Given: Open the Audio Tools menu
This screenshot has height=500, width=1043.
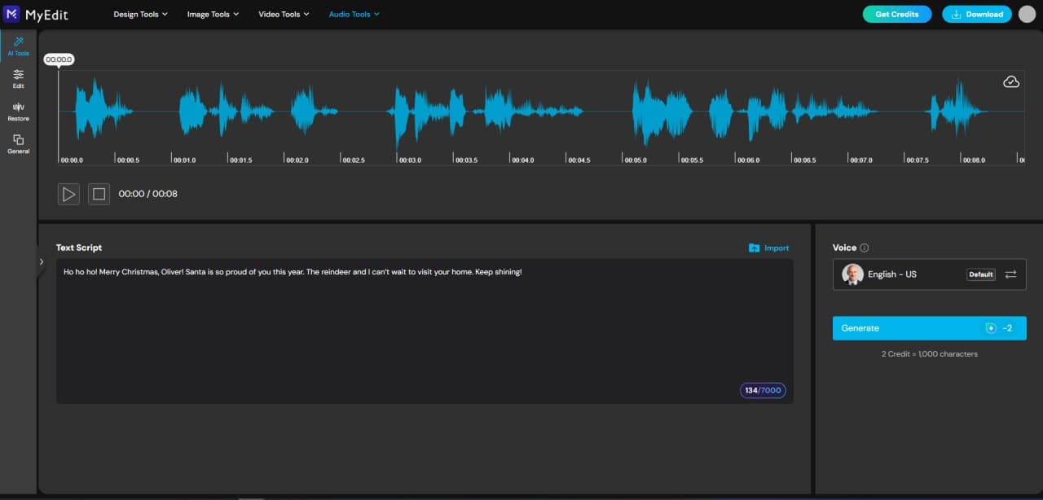Looking at the screenshot, I should [354, 14].
